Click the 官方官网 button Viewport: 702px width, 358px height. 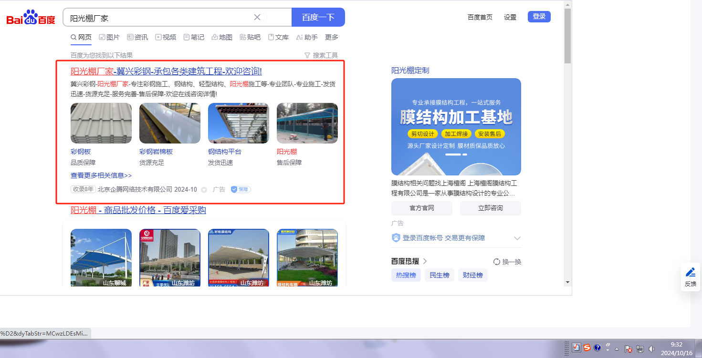(x=422, y=208)
